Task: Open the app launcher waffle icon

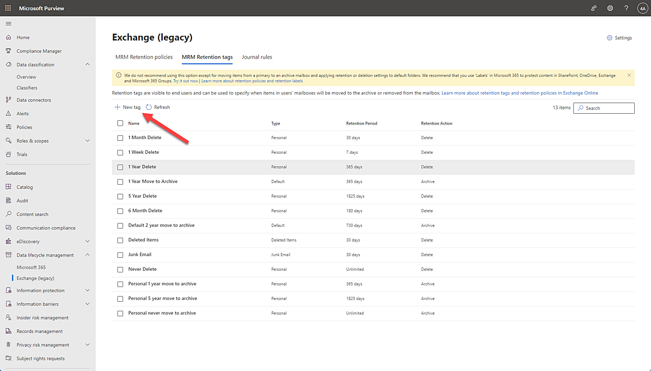Action: click(x=8, y=8)
